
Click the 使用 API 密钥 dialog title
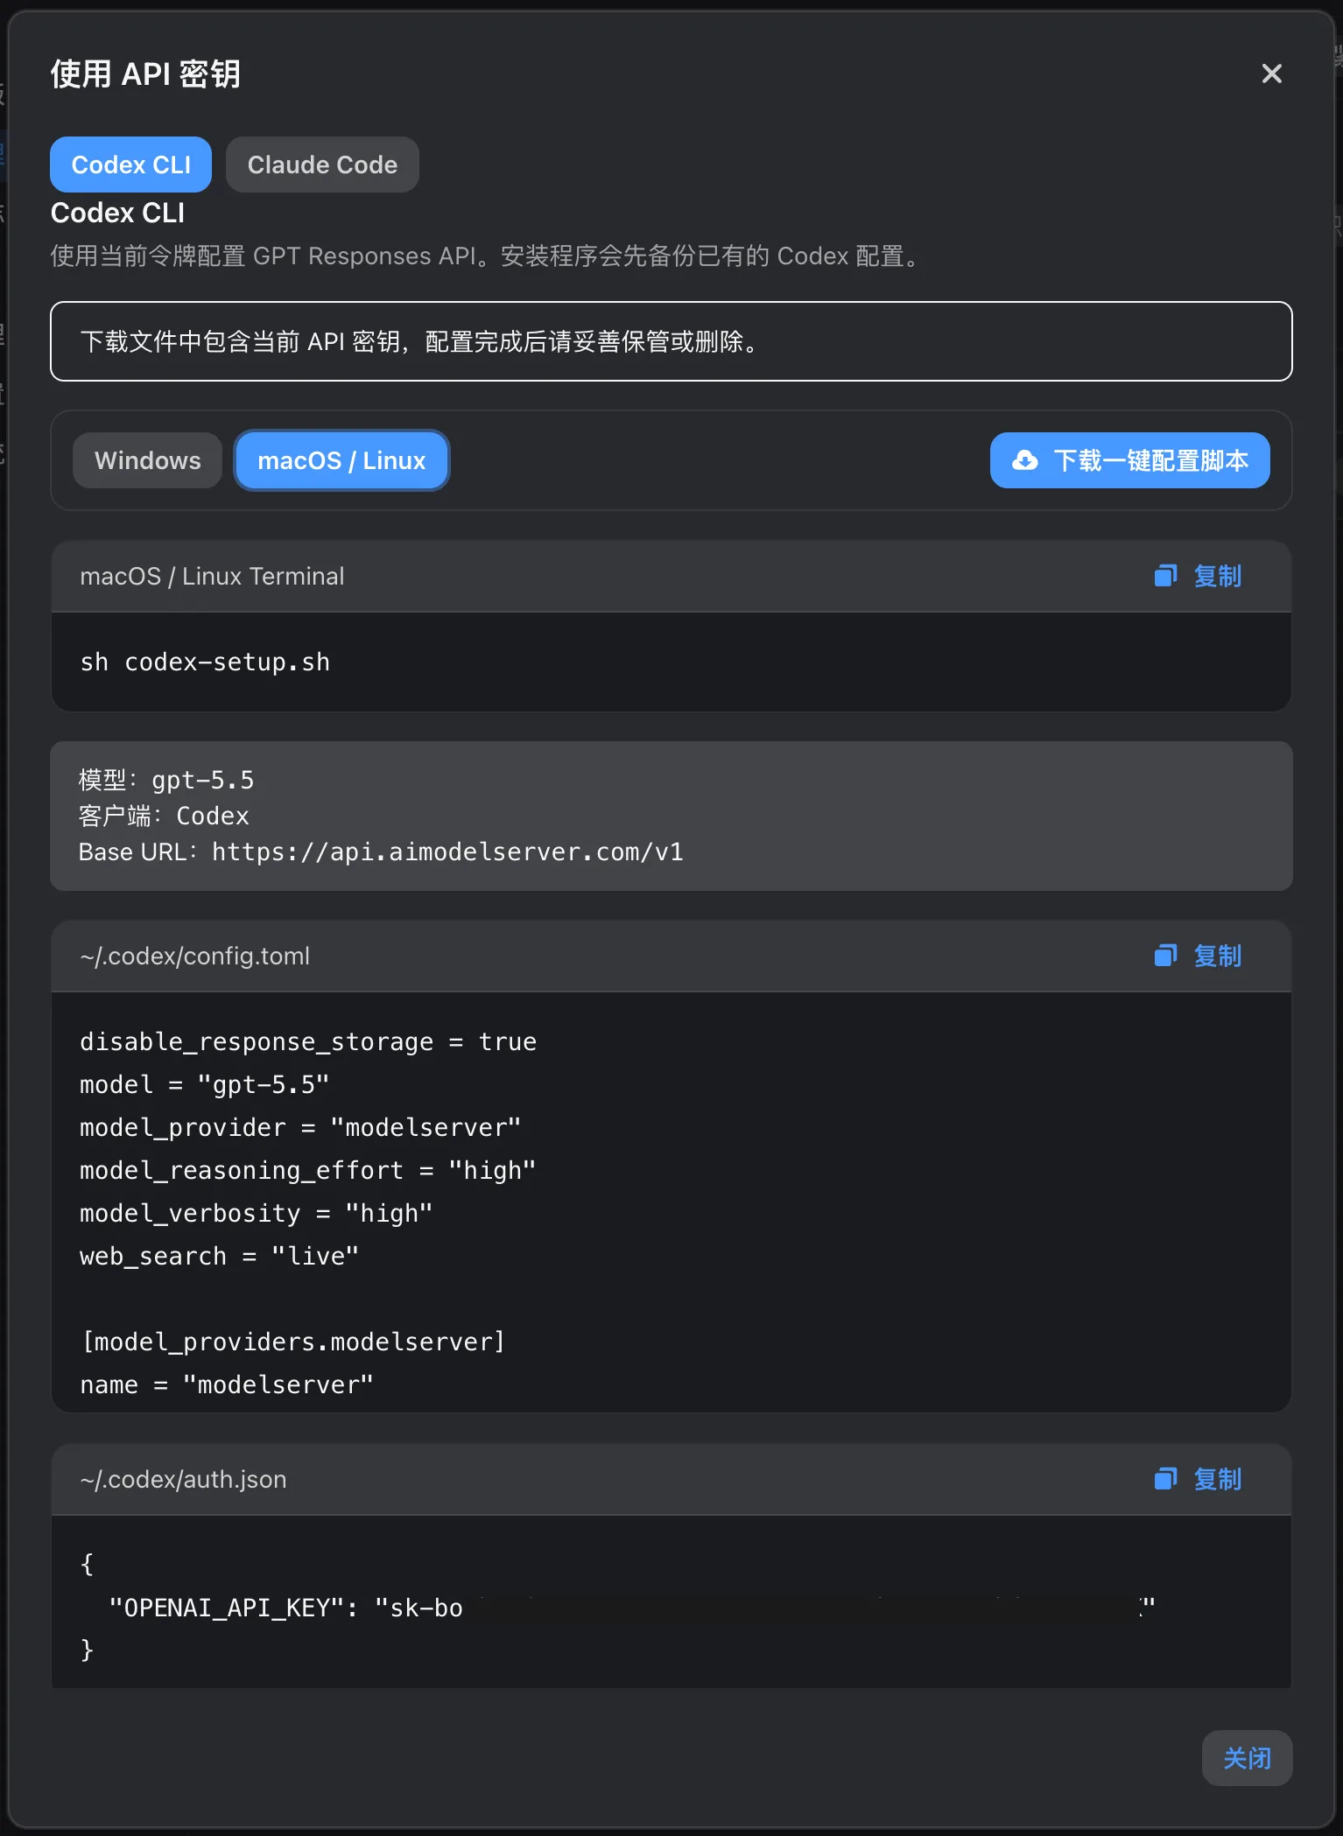point(145,74)
